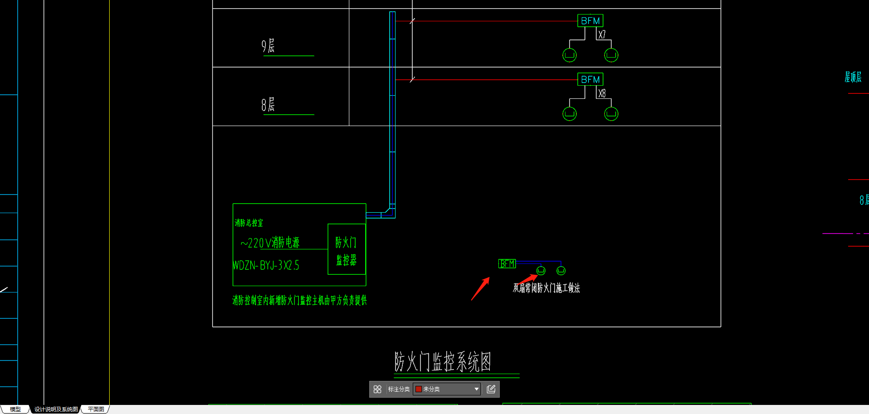The height and width of the screenshot is (414, 869).
Task: Select right door sensor symbol under X8
Action: point(611,114)
